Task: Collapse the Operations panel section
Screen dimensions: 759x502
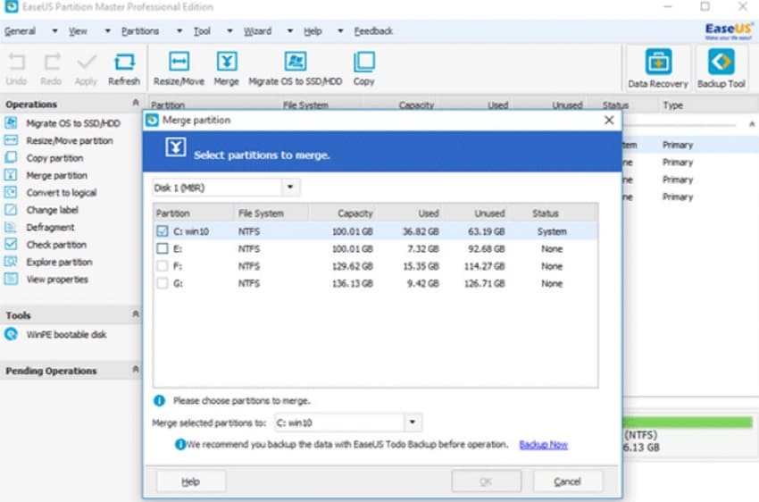Action: 136,103
